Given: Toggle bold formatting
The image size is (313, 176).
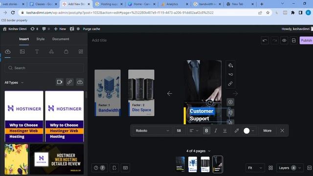Looking at the screenshot, I should coord(206,131).
